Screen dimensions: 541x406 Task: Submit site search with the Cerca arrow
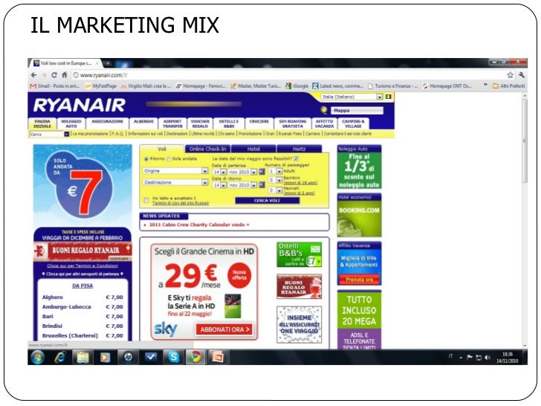tap(67, 134)
